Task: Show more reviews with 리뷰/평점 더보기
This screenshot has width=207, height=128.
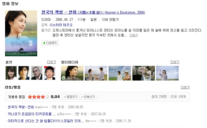Action: click(x=185, y=87)
